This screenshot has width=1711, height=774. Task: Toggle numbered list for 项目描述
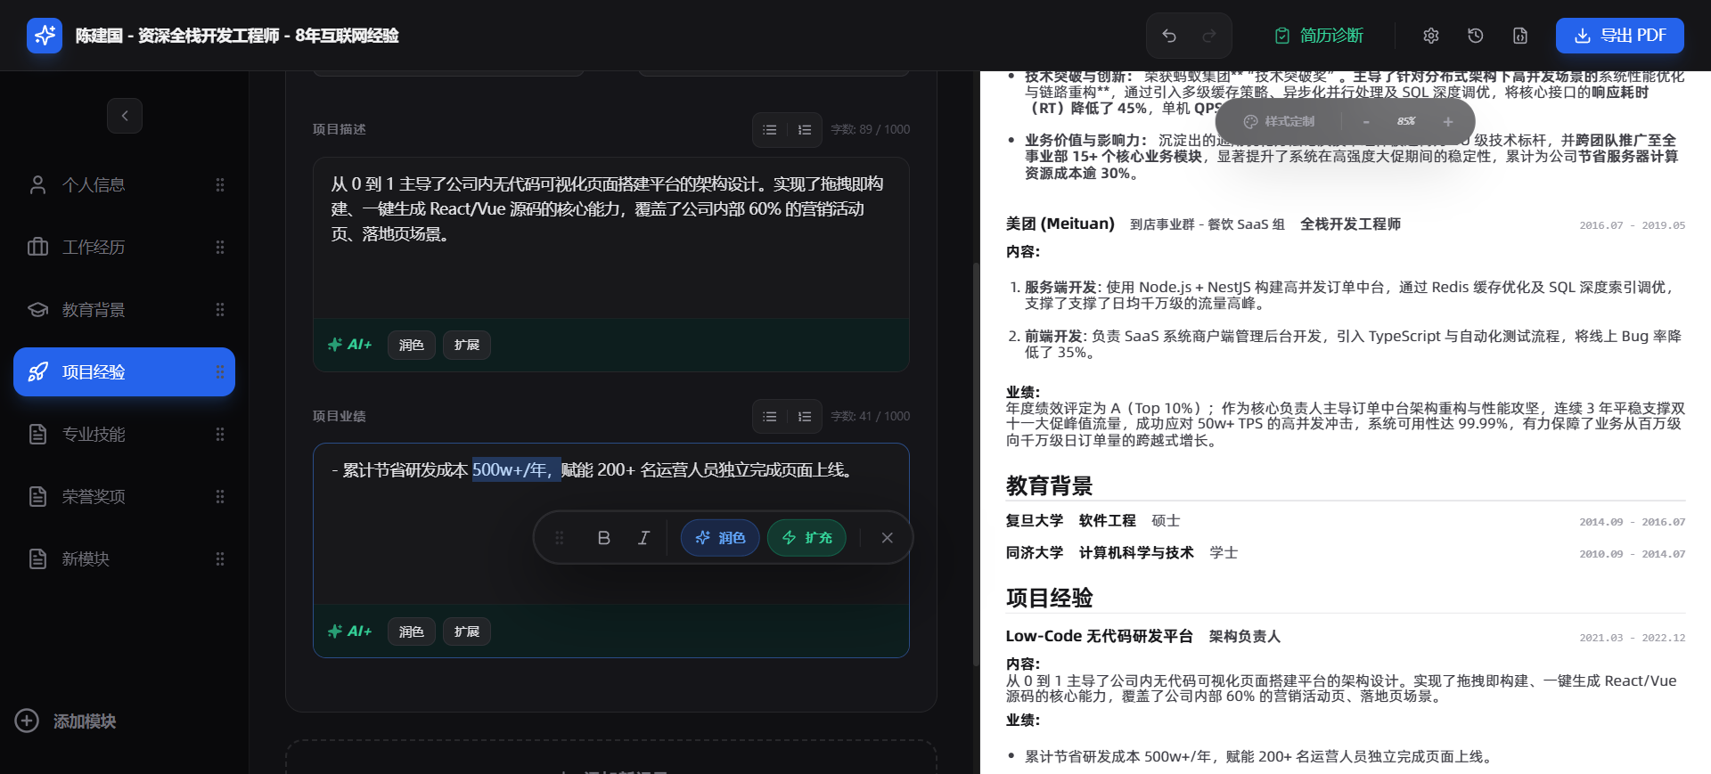coord(805,129)
